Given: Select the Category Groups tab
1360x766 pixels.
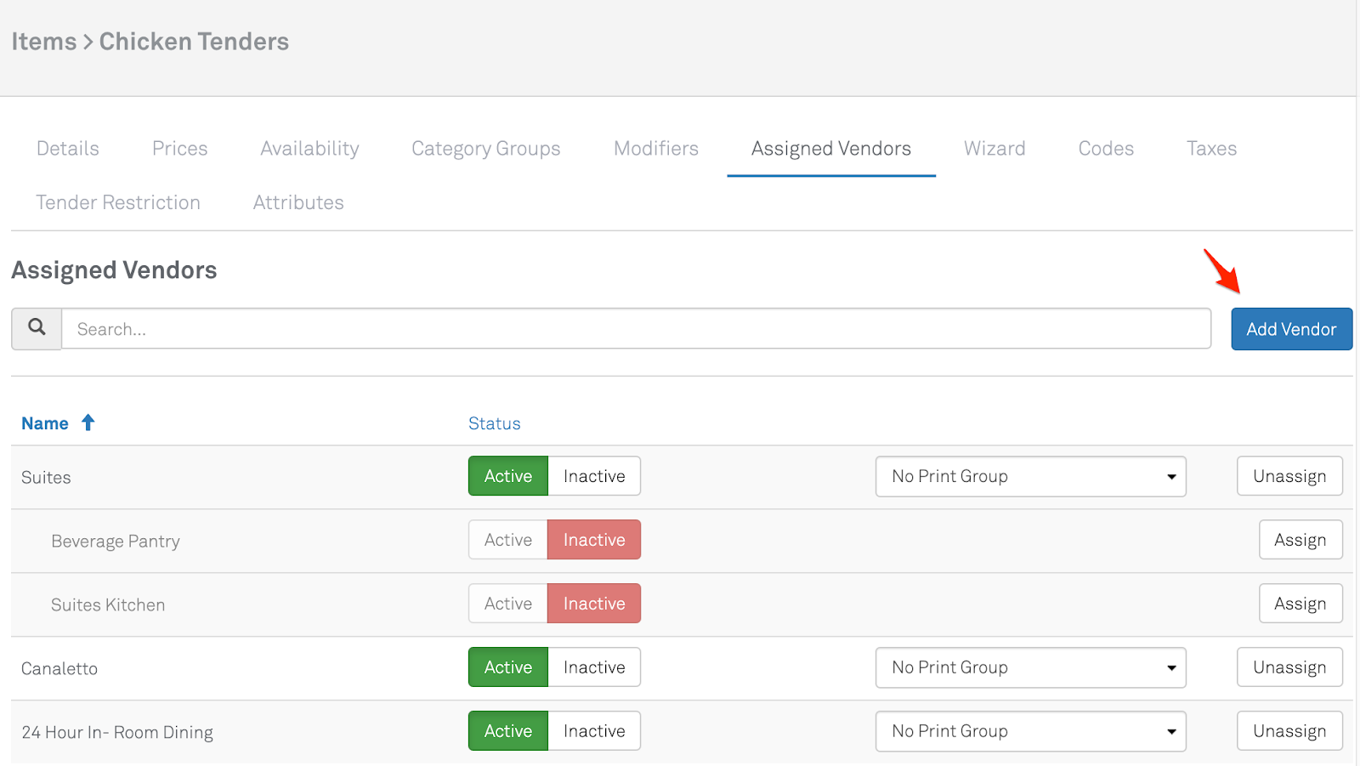Looking at the screenshot, I should click(485, 149).
